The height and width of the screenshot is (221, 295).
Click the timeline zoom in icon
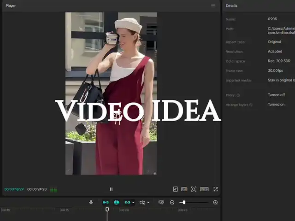[x=215, y=202]
